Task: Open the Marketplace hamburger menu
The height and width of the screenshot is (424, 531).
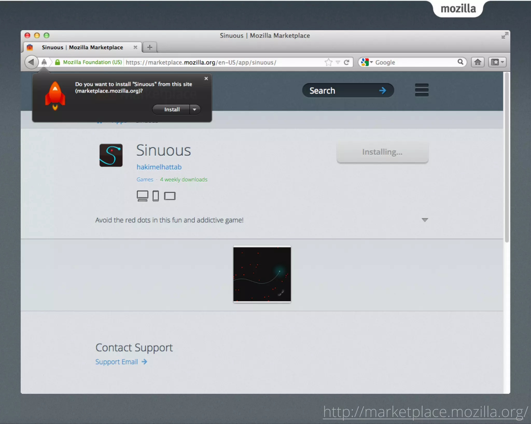Action: click(x=422, y=90)
